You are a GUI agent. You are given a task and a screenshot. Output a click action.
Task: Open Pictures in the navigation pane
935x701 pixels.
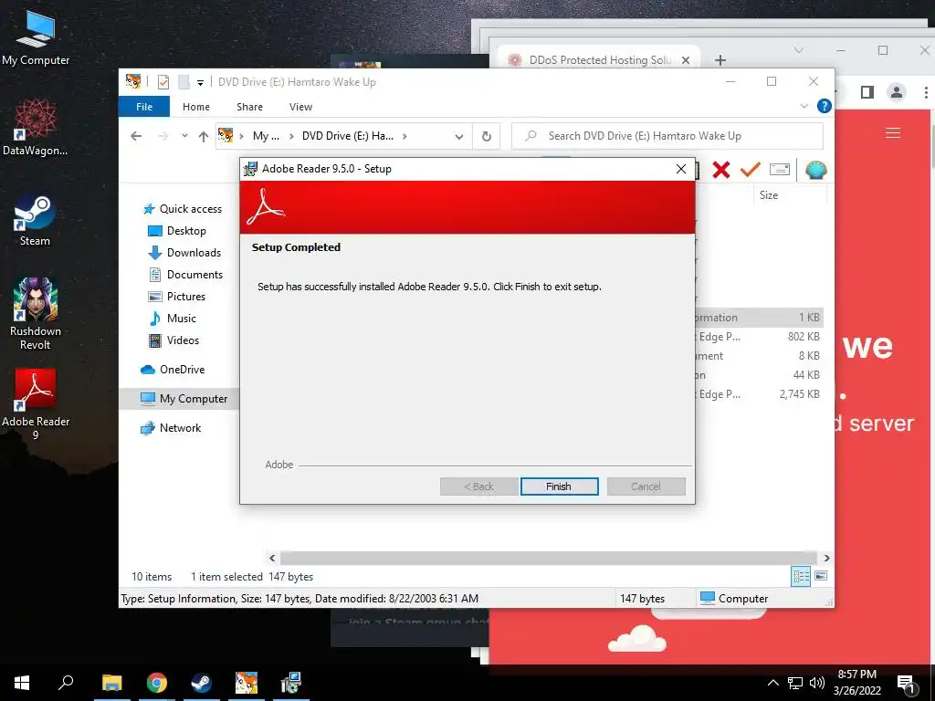pyautogui.click(x=176, y=297)
